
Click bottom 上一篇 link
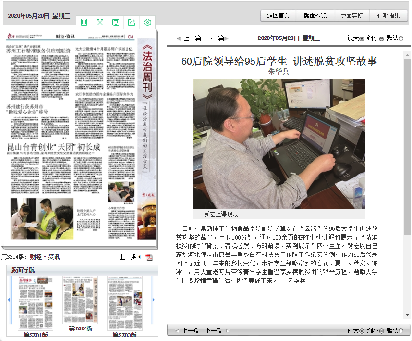pos(191,330)
